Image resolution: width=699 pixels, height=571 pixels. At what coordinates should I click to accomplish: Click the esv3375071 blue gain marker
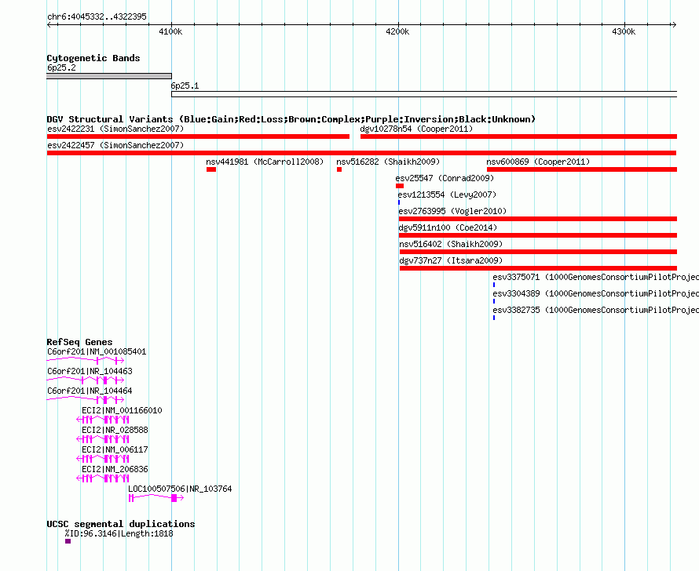pos(494,285)
